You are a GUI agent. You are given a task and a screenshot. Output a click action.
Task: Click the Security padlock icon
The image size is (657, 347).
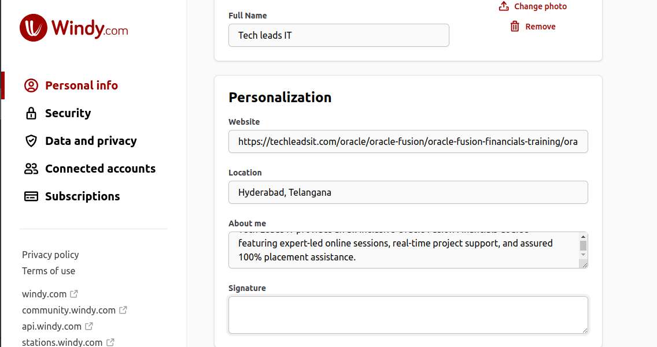[x=31, y=113]
